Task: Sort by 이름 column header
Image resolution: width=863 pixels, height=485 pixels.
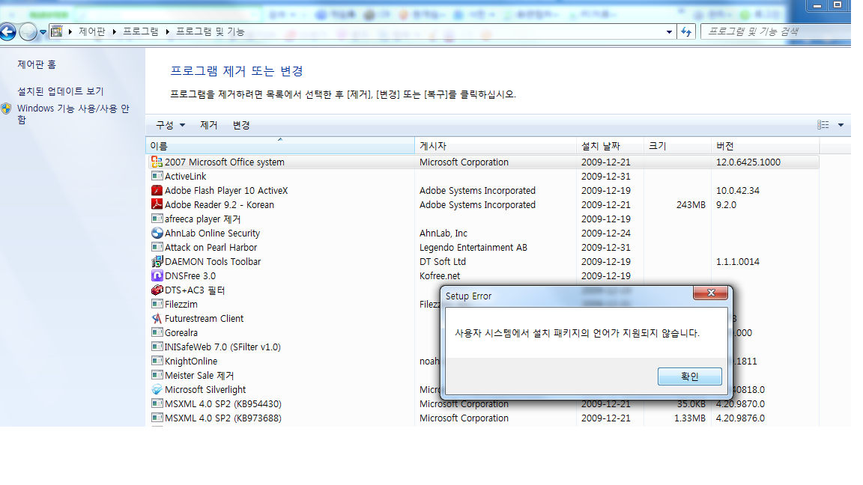Action: tap(279, 146)
